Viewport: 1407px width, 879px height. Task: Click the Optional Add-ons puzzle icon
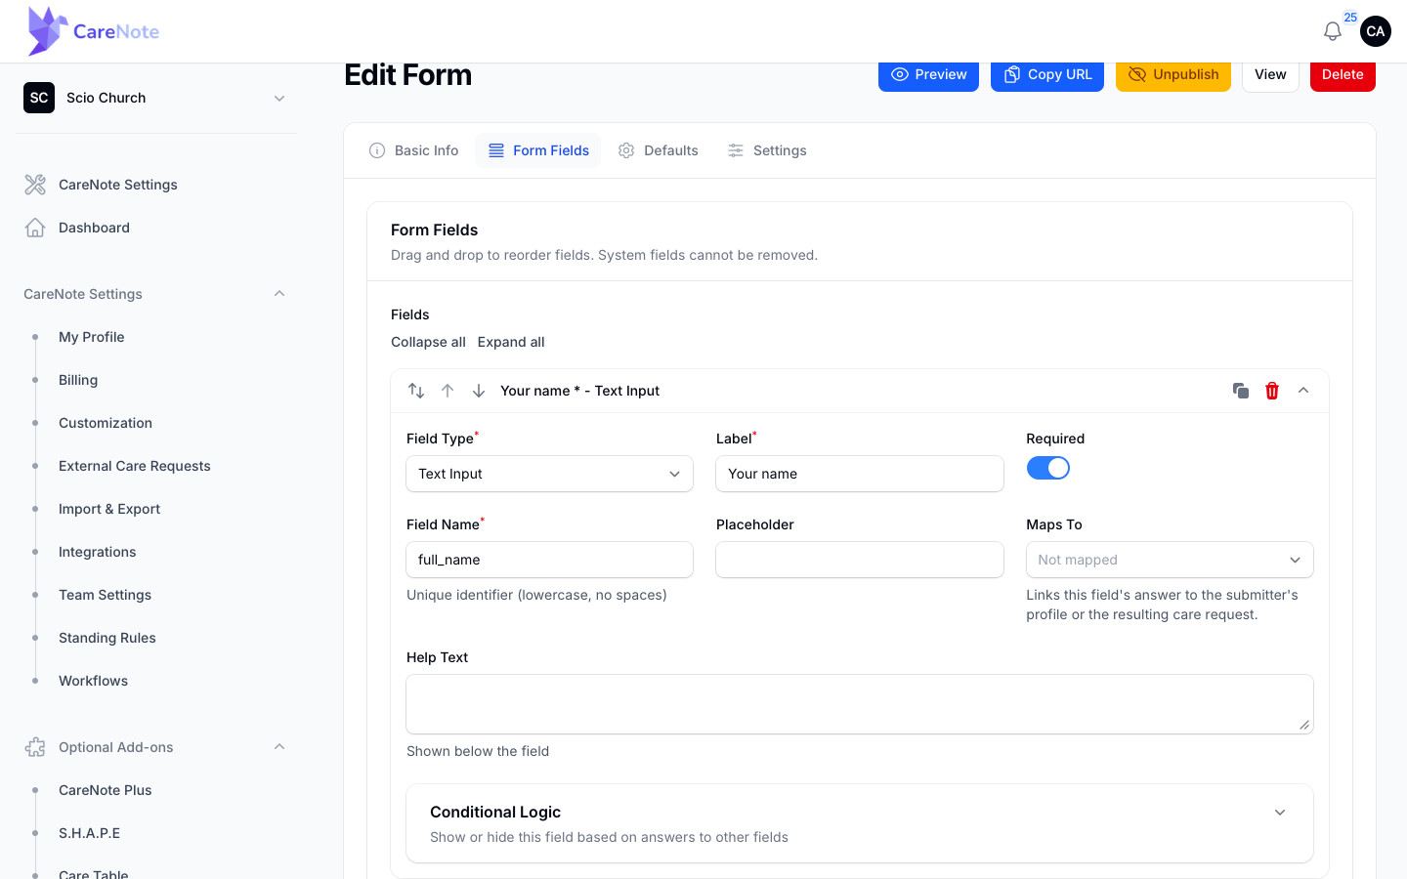coord(35,747)
